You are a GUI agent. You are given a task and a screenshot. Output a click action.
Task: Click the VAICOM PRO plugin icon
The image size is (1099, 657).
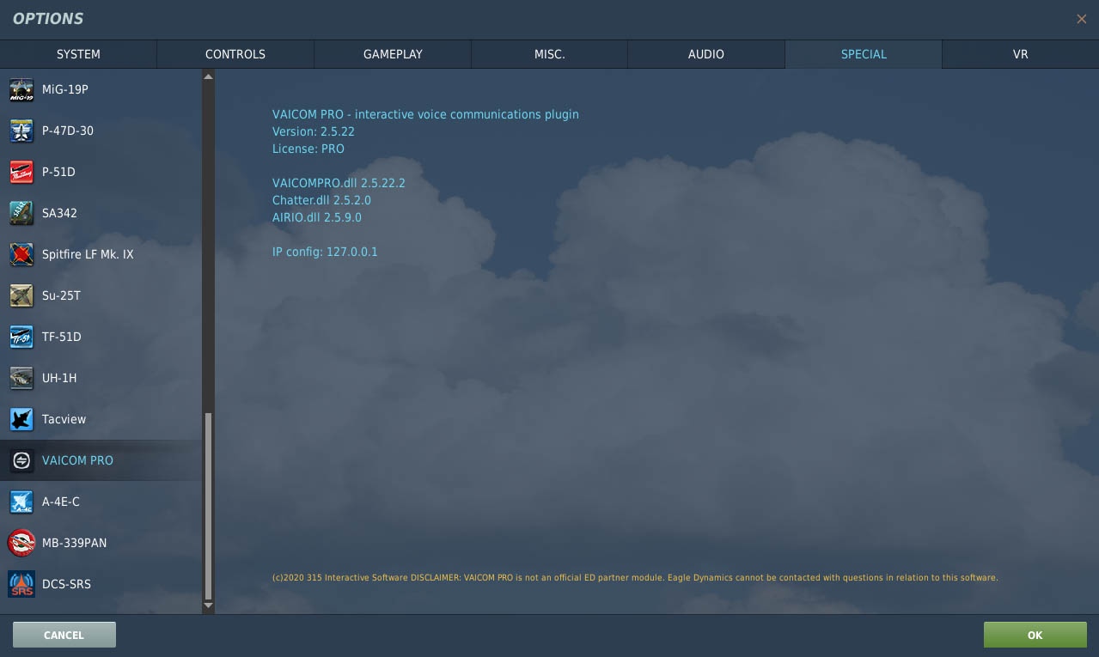coord(21,460)
